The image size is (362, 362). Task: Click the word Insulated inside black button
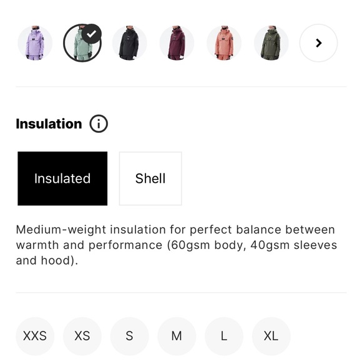pos(62,179)
